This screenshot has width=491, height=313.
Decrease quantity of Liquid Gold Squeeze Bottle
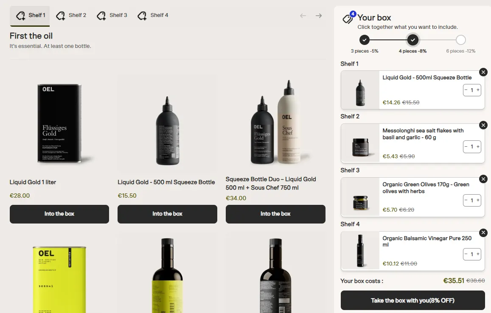466,90
